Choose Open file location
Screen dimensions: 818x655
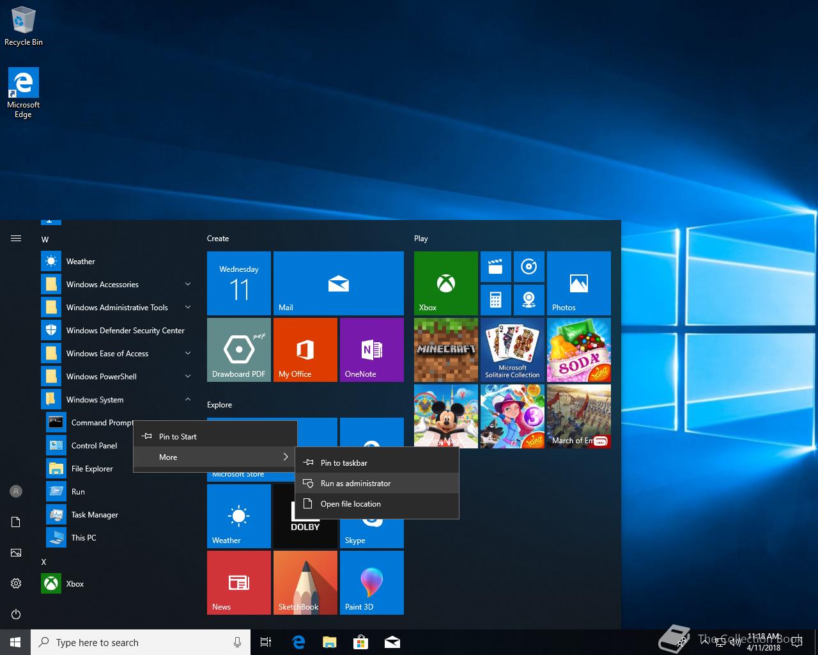[x=377, y=503]
